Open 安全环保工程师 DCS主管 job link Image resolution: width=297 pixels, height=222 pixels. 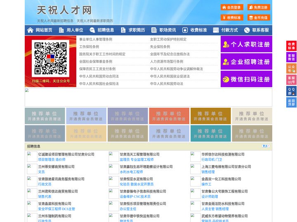[57, 209]
